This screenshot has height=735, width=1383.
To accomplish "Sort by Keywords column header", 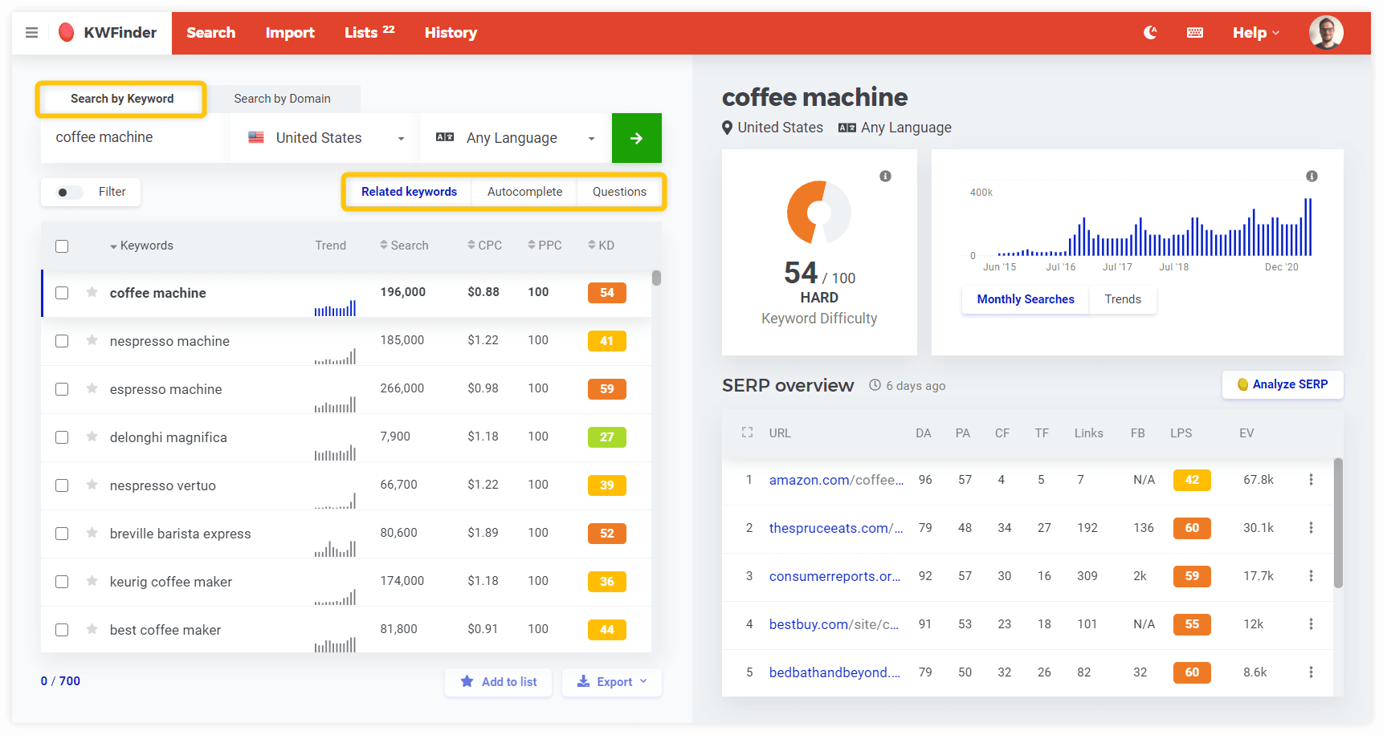I will (141, 246).
